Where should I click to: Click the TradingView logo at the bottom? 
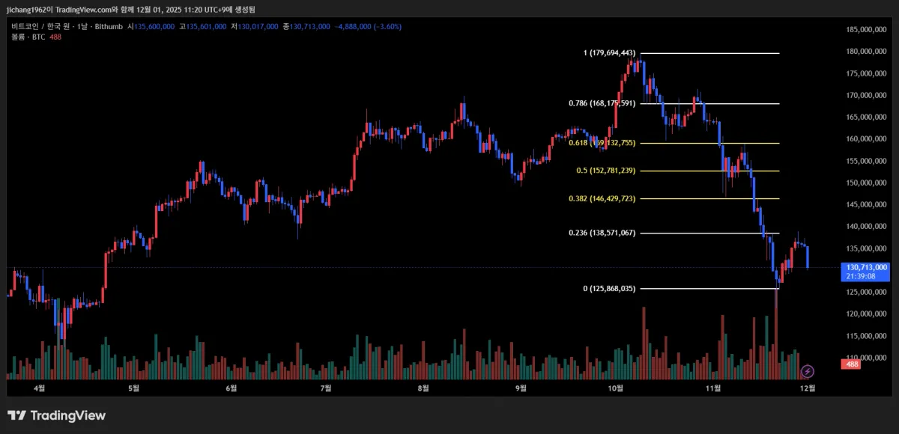click(x=57, y=415)
